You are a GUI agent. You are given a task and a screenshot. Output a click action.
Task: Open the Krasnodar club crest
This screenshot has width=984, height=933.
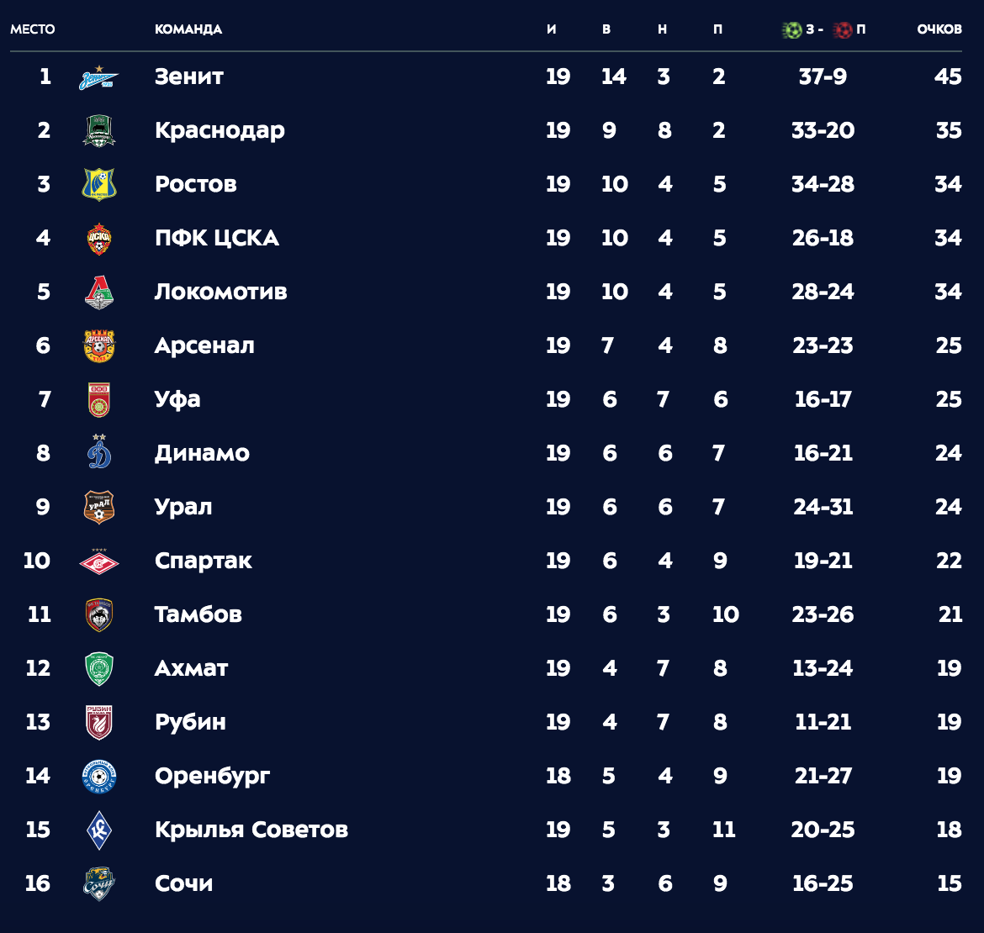[99, 131]
